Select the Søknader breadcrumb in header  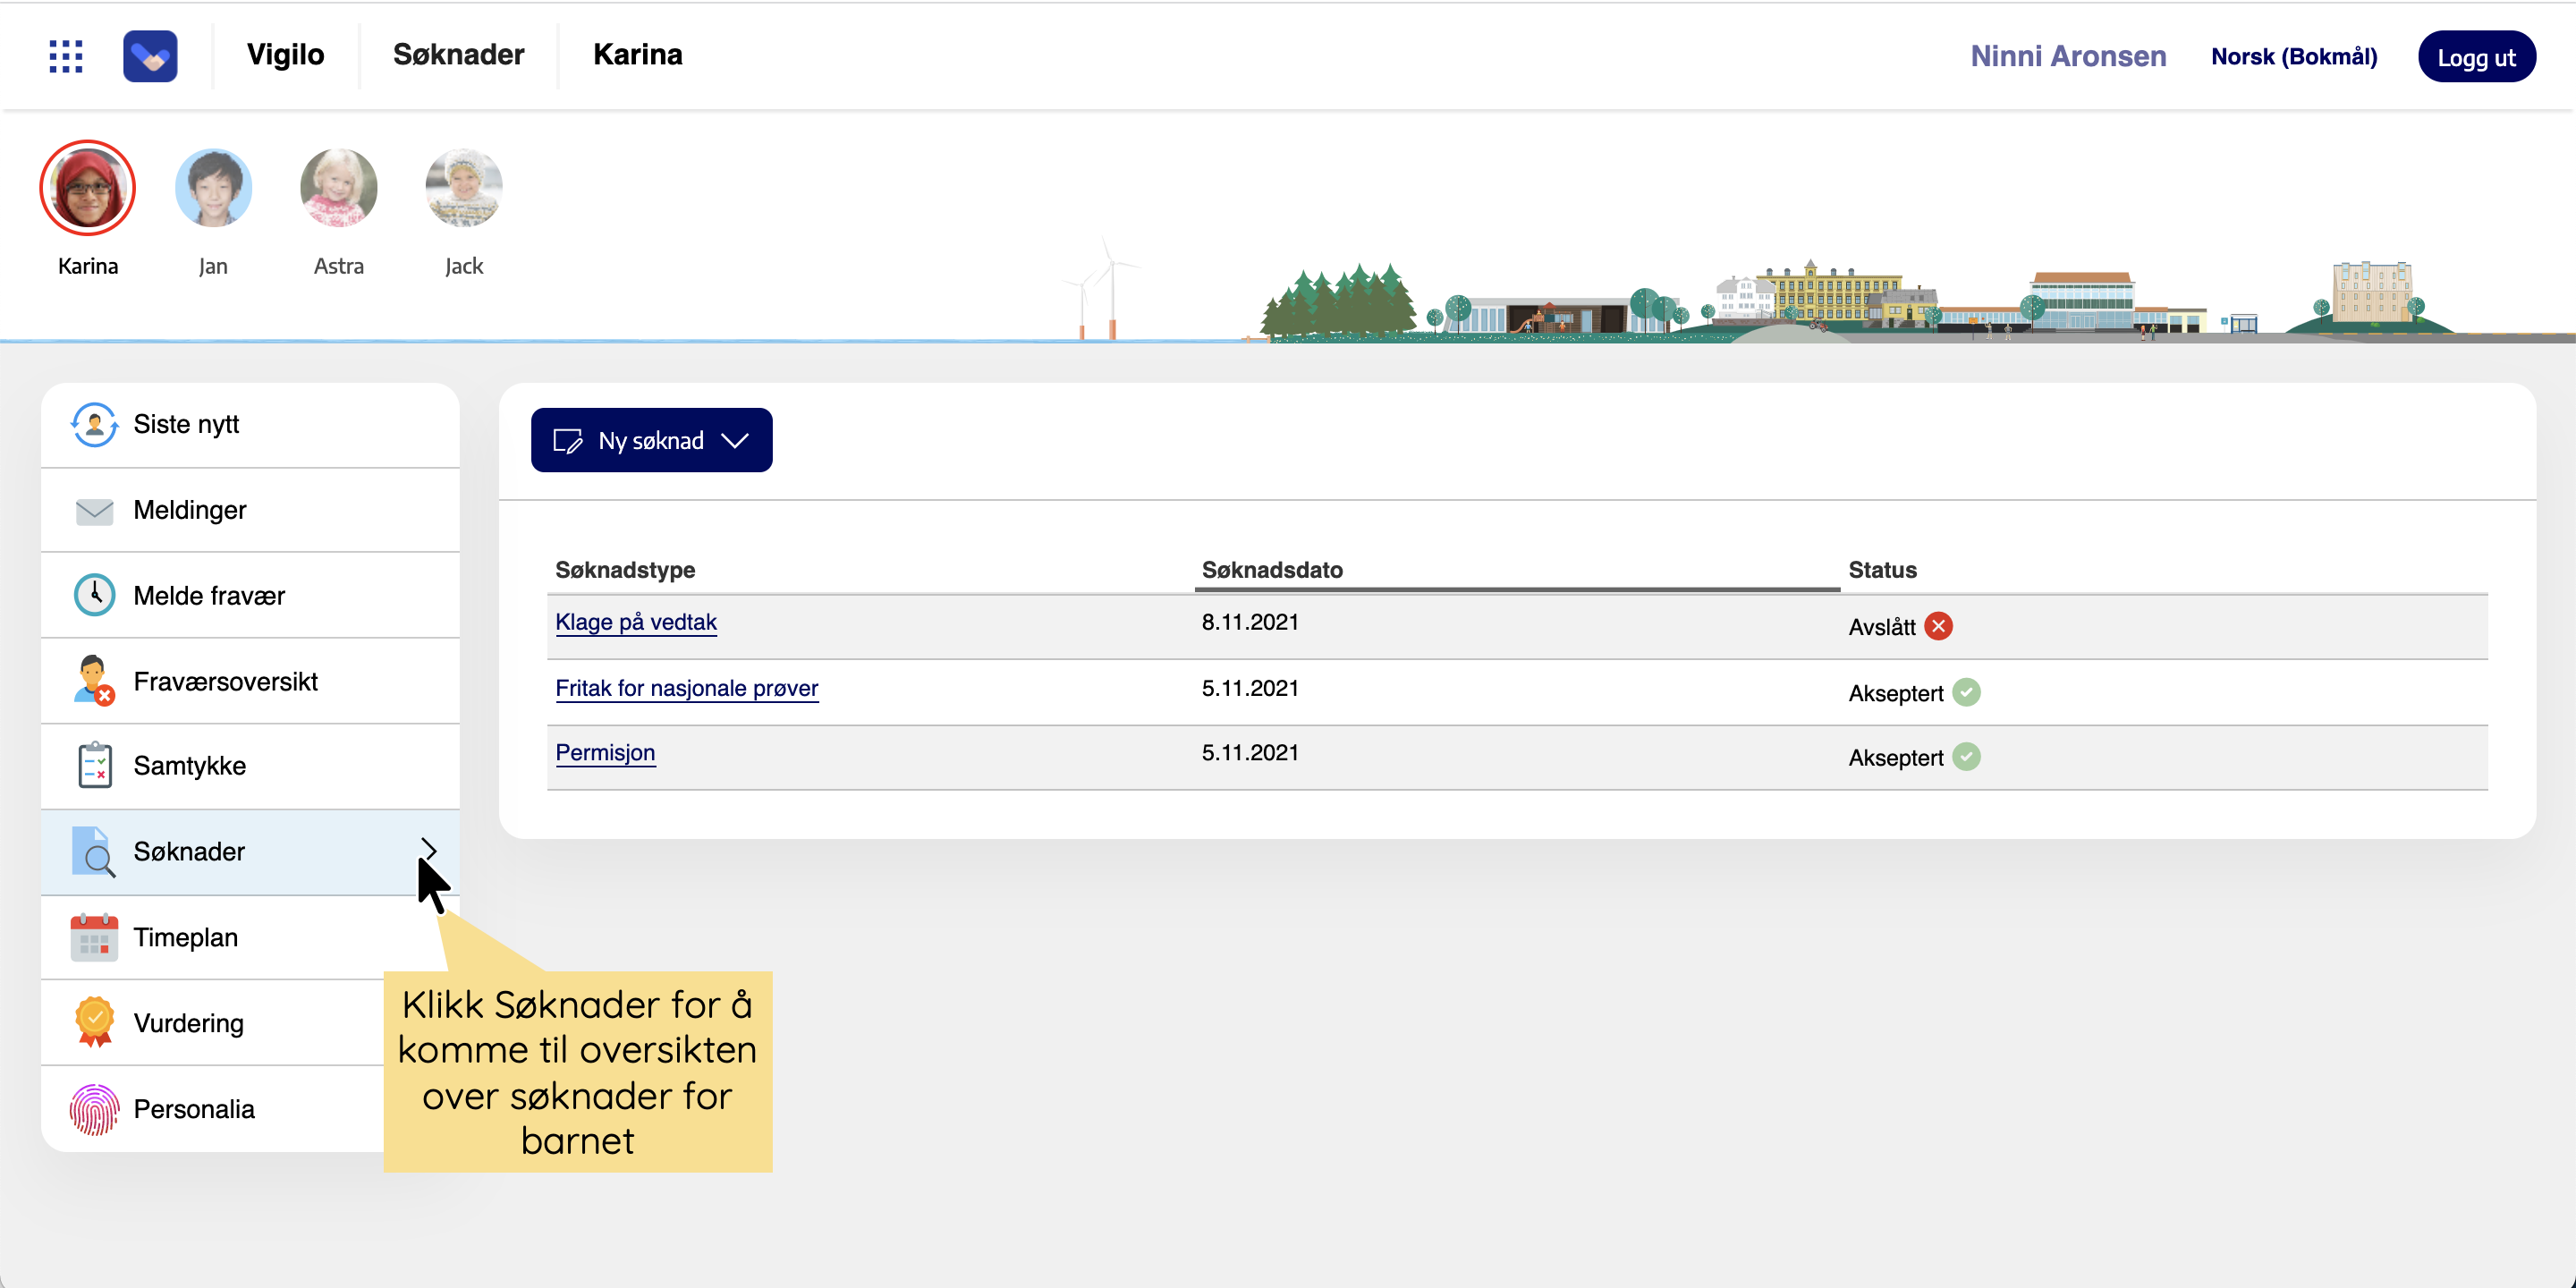click(458, 55)
